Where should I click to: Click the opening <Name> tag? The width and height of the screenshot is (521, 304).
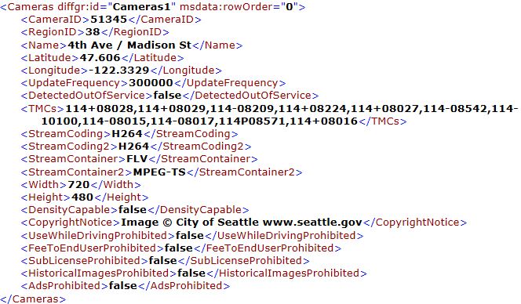coord(43,45)
